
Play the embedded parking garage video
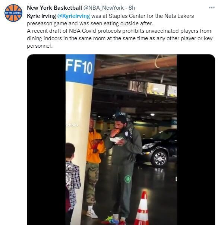pyautogui.click(x=121, y=140)
